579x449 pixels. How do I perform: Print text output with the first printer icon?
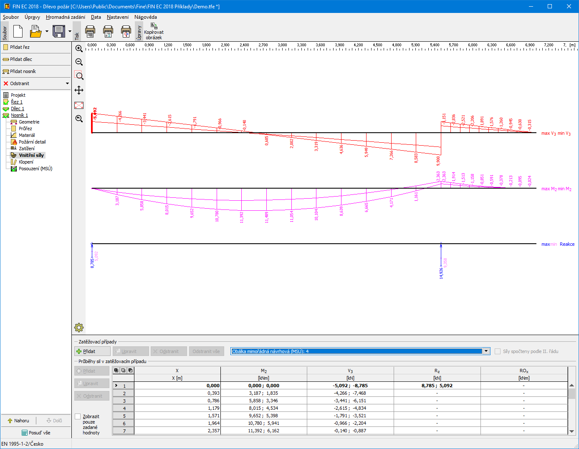(90, 31)
